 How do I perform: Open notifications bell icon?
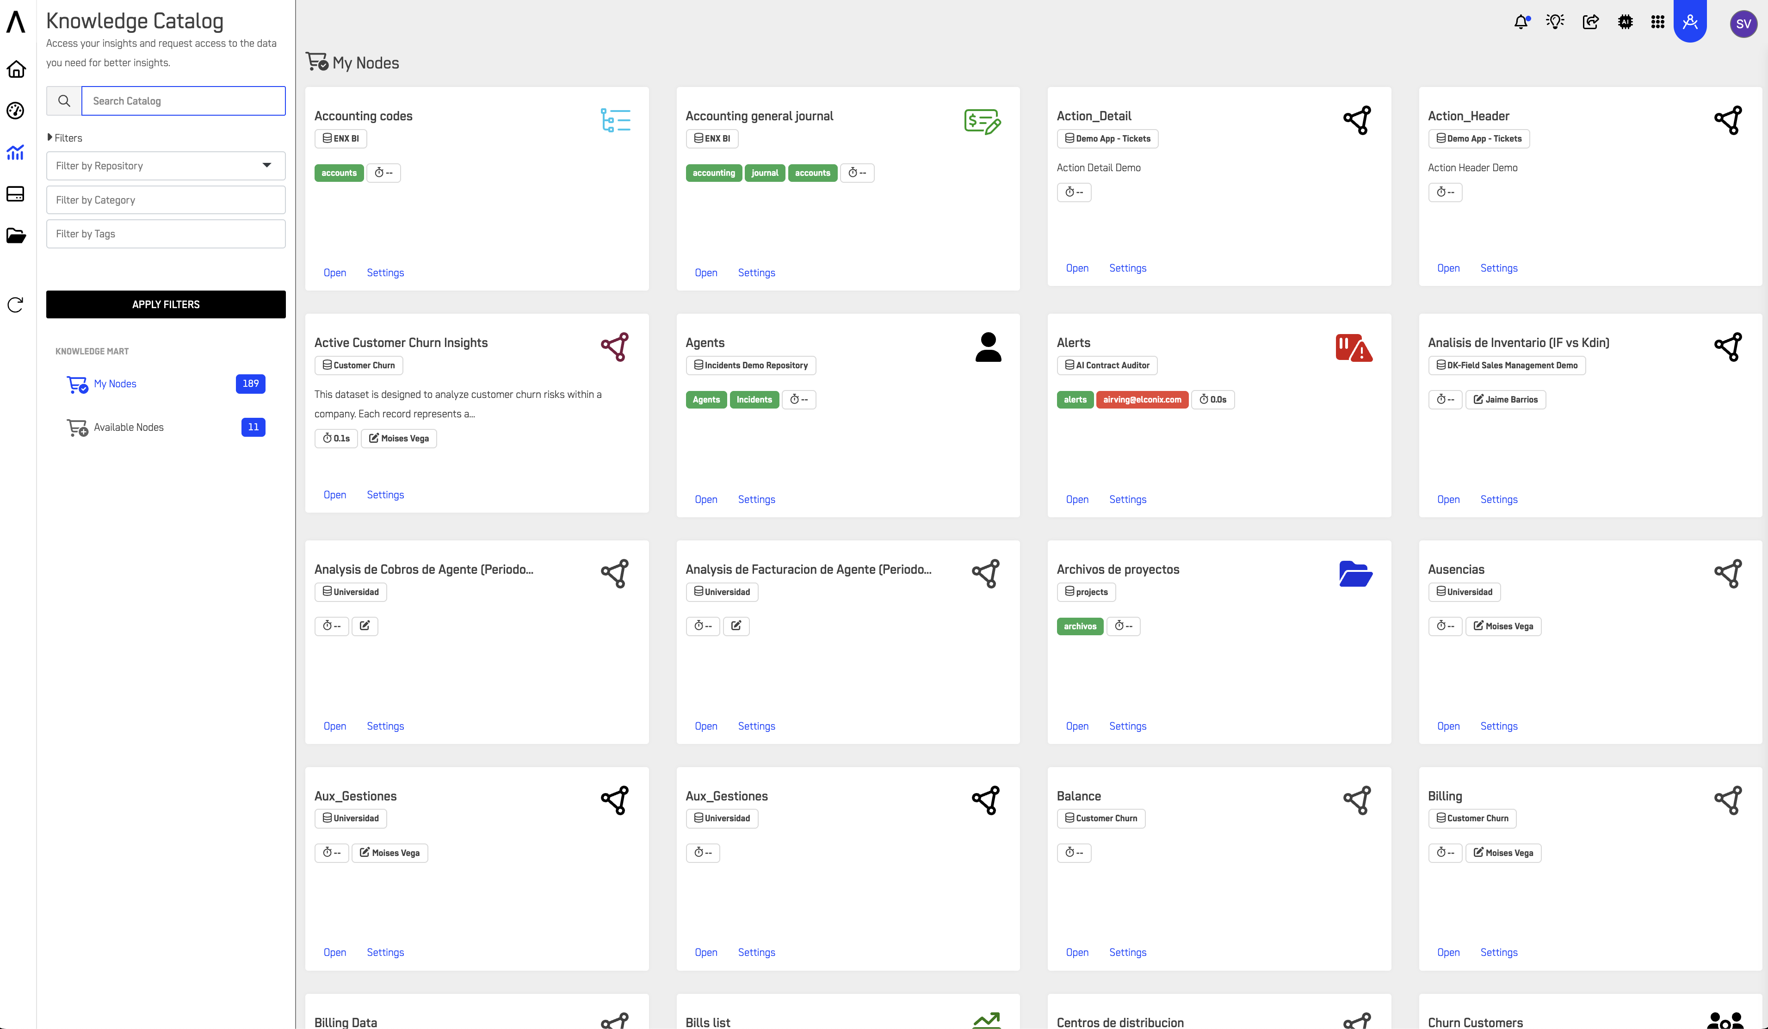1521,22
